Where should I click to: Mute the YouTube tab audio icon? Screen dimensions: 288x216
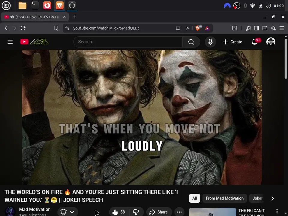(x=12, y=17)
